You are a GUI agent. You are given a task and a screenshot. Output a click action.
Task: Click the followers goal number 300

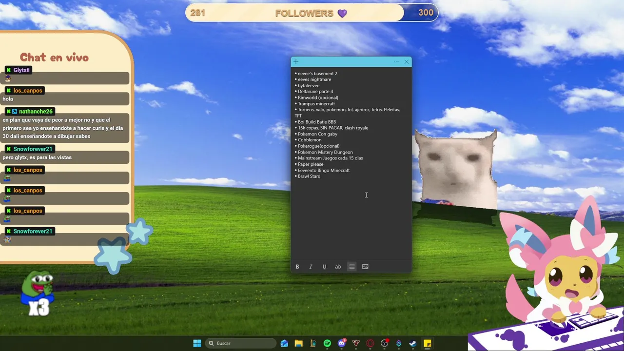[426, 13]
